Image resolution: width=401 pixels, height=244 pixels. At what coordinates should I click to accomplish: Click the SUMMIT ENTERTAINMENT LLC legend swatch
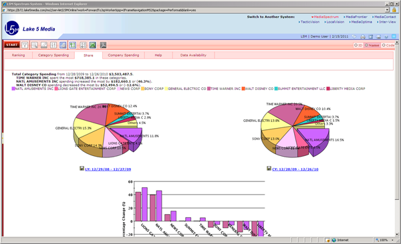276,89
